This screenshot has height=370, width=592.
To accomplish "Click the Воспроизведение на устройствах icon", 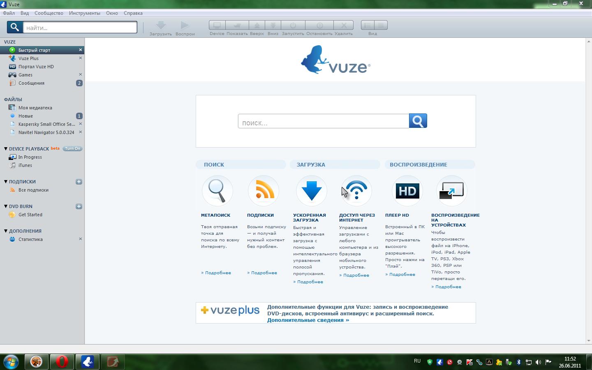I will 451,191.
